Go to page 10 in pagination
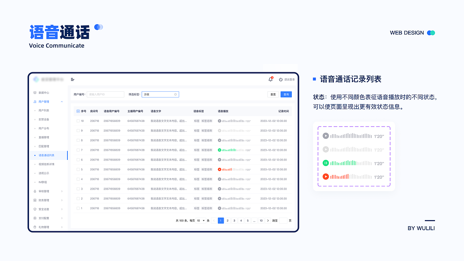Viewport: 464px width, 261px height. click(261, 220)
